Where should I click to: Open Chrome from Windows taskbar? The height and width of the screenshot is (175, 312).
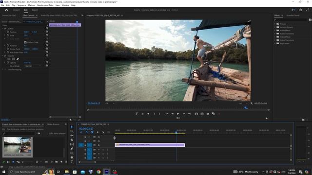pos(98,172)
